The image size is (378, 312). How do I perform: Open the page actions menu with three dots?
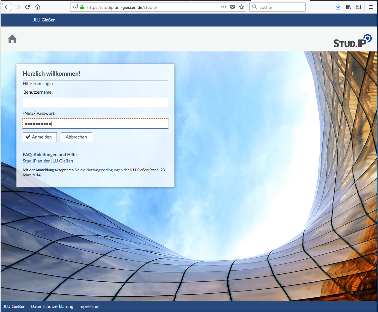pos(223,7)
